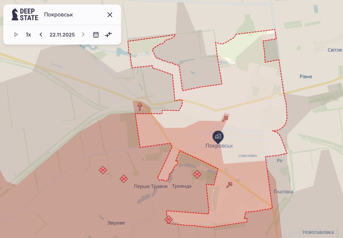
Task: Click the attack arrow west of Гнатівка
Action: (x=229, y=185)
